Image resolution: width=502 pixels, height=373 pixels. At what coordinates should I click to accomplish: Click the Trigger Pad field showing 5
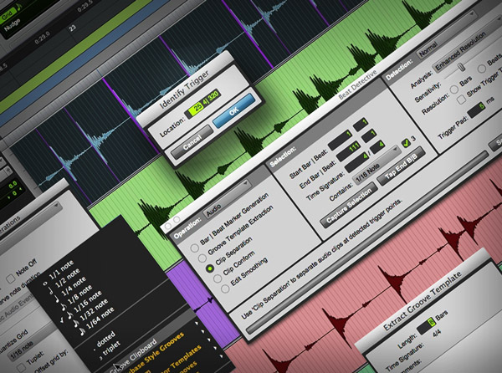(478, 110)
